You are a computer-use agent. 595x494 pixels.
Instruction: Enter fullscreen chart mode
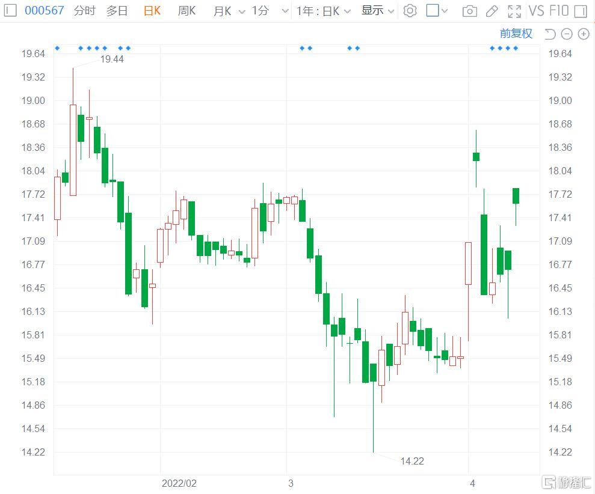click(x=514, y=11)
